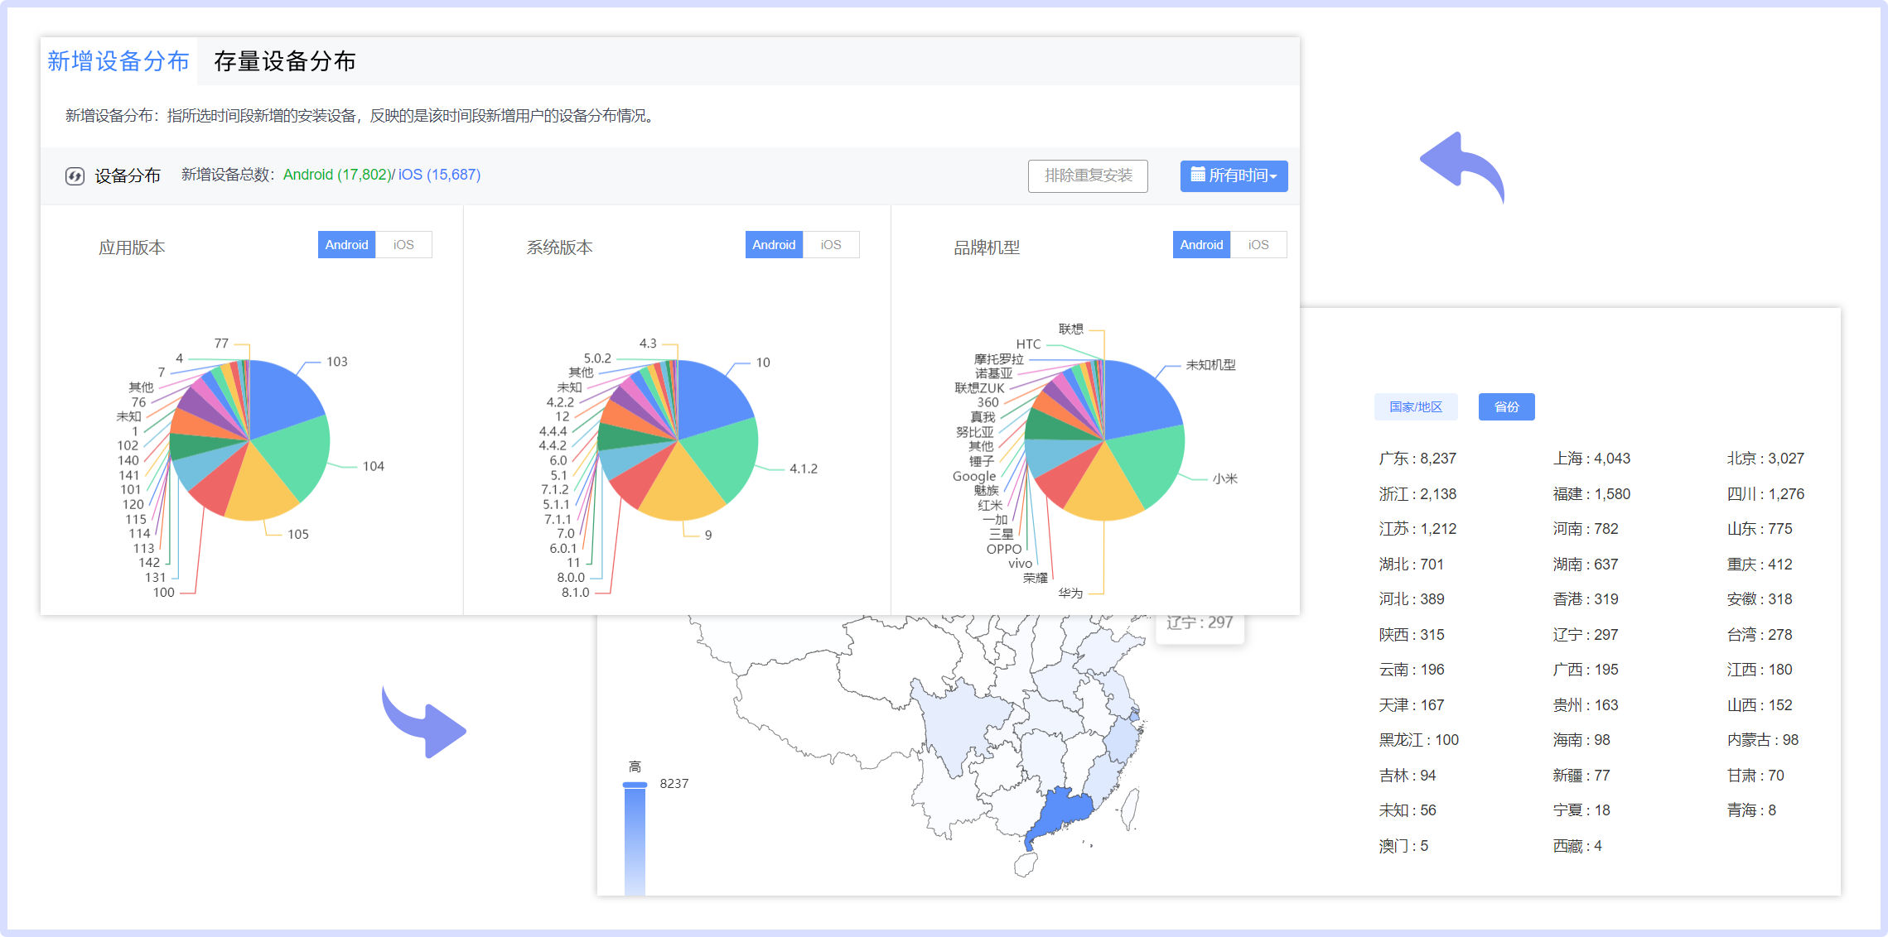Open the 所有时间 time range dropdown
The height and width of the screenshot is (937, 1888).
pyautogui.click(x=1234, y=175)
